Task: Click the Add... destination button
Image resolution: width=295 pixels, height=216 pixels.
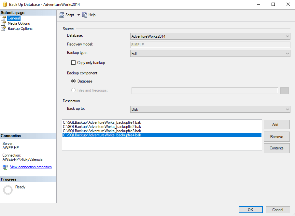Action: click(x=276, y=125)
